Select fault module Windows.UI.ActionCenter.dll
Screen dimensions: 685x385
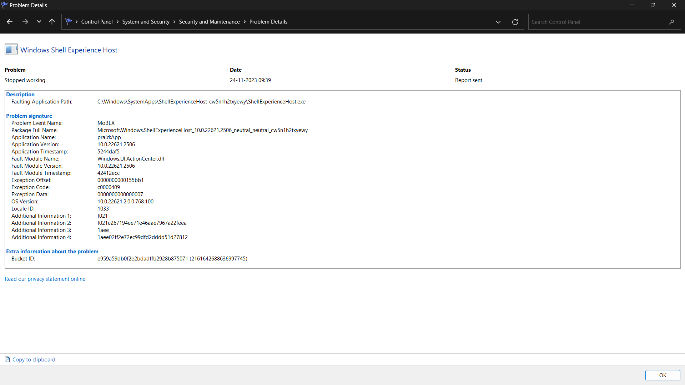tap(131, 159)
